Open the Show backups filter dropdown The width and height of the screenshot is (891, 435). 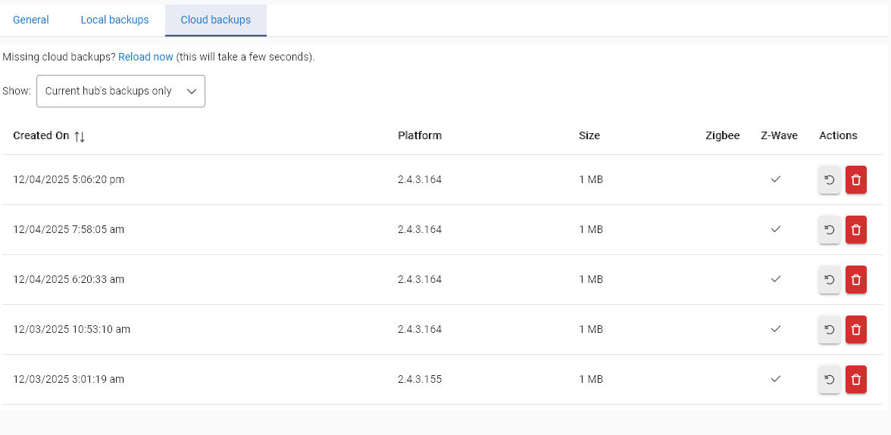tap(120, 91)
